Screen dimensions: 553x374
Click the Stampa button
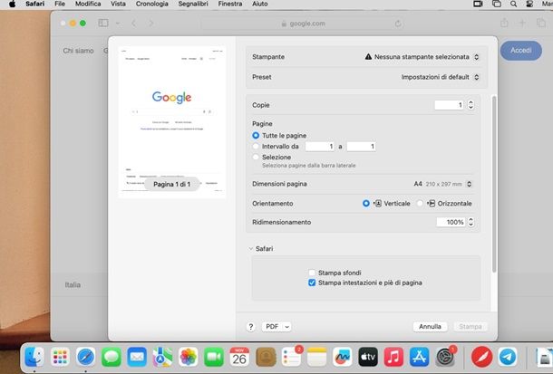click(471, 327)
